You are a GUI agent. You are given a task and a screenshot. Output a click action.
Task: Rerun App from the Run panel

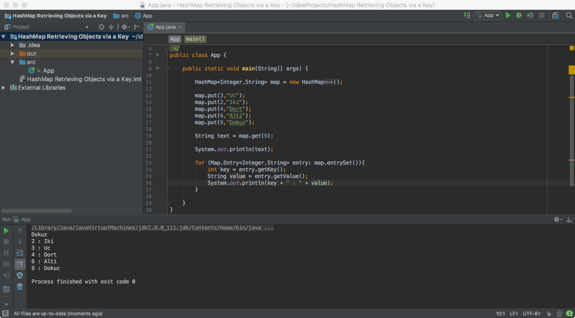(6, 231)
